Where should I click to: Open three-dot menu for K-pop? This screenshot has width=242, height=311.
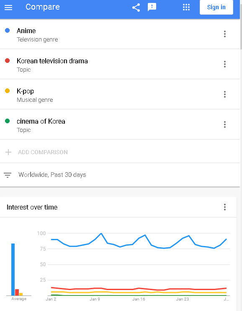(x=224, y=94)
